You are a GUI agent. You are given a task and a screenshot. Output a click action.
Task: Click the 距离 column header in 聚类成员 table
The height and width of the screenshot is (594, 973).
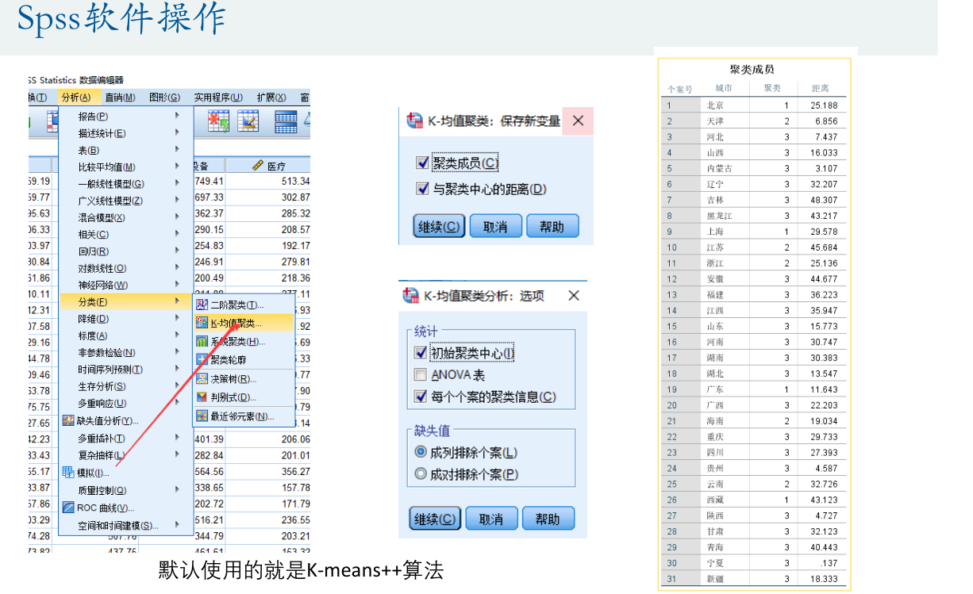[x=820, y=88]
